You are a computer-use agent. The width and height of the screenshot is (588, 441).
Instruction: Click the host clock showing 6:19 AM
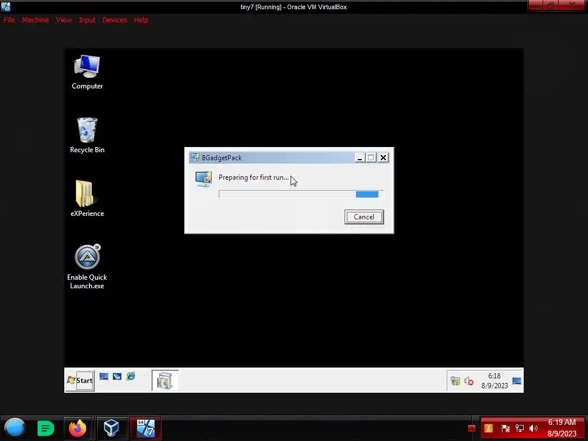(x=562, y=428)
